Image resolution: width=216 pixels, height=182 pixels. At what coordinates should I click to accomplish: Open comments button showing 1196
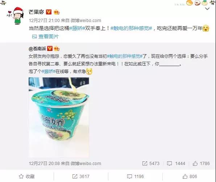pos(135,176)
